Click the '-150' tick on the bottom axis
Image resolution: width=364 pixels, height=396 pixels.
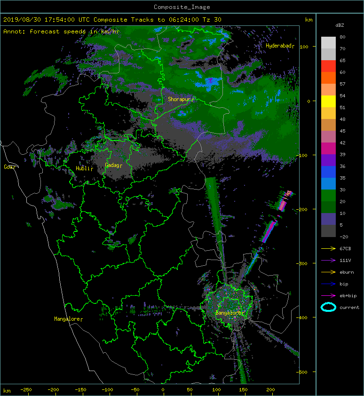pyautogui.click(x=80, y=390)
